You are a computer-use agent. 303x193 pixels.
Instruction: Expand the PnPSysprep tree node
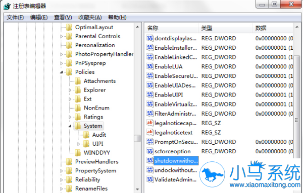(x=62, y=63)
